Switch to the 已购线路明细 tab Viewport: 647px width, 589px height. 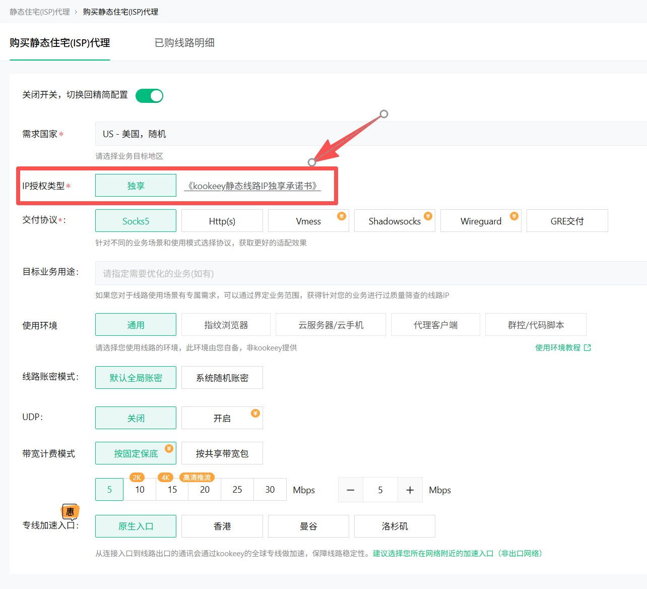tap(184, 43)
